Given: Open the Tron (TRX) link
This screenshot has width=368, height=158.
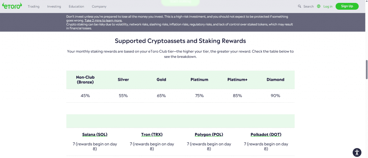Looking at the screenshot, I should (x=152, y=135).
